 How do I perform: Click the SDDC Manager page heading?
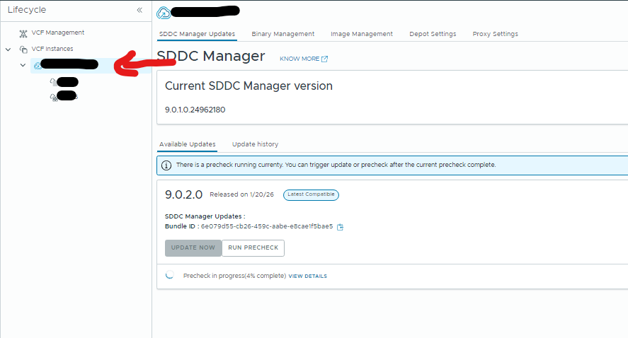pyautogui.click(x=211, y=57)
